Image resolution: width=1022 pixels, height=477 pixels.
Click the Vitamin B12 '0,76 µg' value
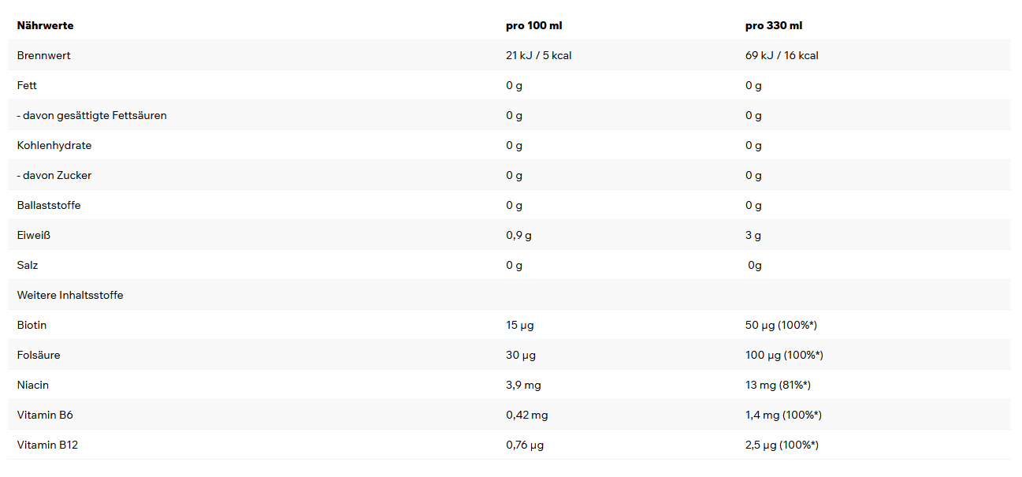click(x=525, y=445)
